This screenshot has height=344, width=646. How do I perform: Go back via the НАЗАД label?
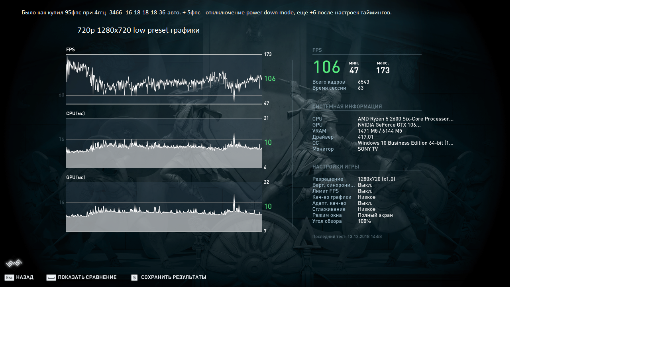pos(25,277)
